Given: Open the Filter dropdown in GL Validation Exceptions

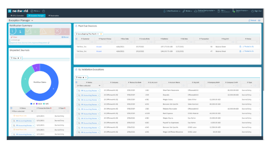Looking at the screenshot, I should (x=82, y=78).
